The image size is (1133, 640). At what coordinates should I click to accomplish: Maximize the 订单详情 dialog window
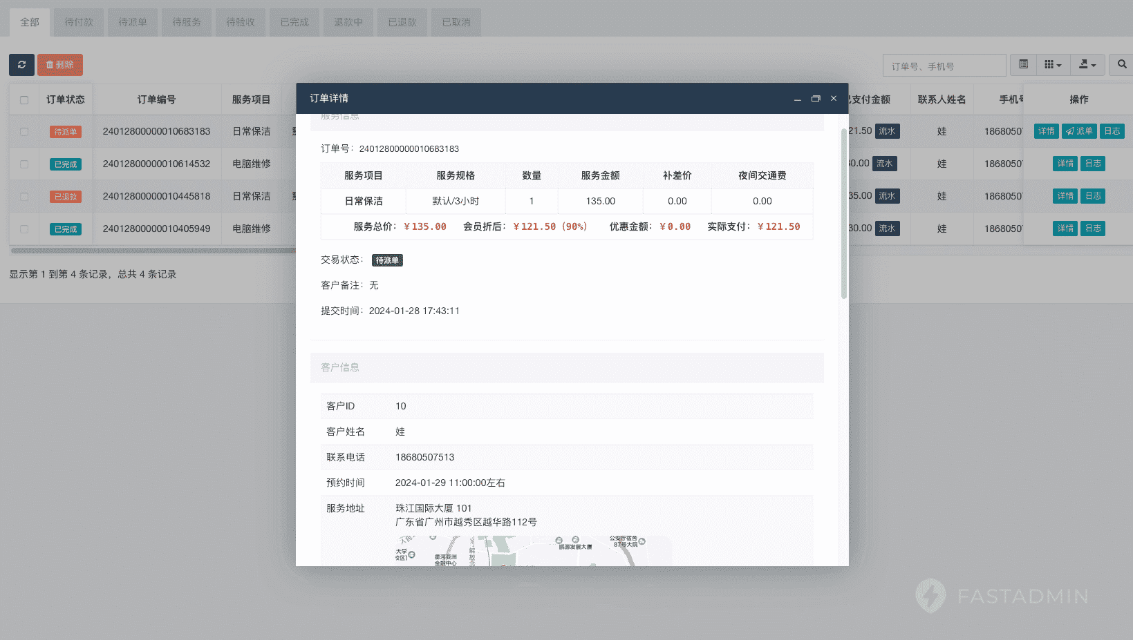pyautogui.click(x=816, y=99)
